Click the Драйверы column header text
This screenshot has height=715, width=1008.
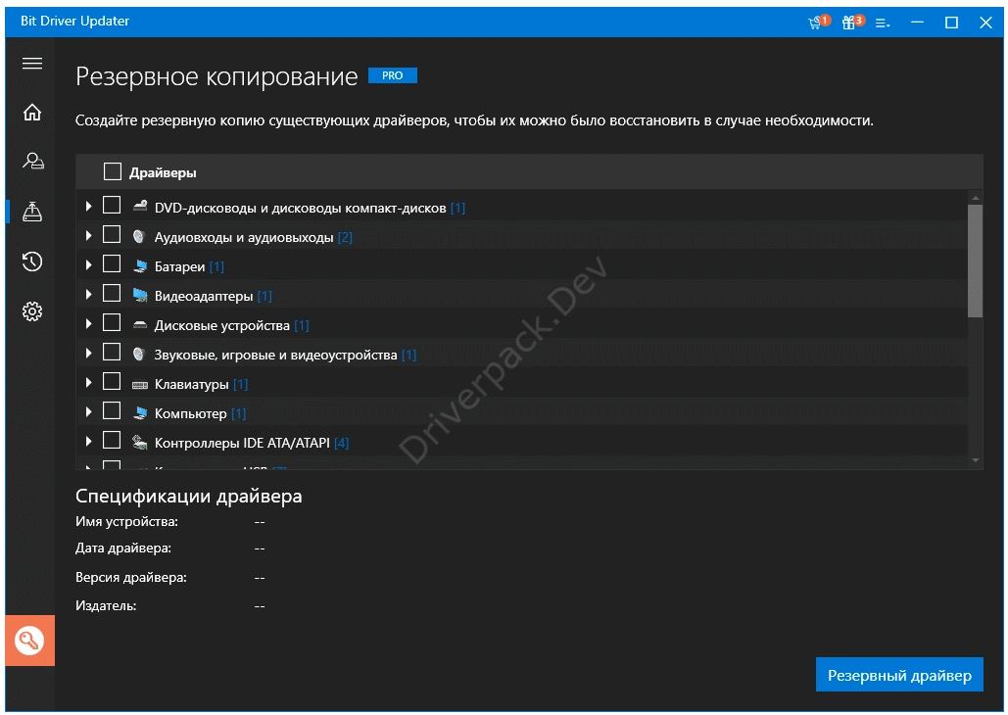pyautogui.click(x=163, y=173)
